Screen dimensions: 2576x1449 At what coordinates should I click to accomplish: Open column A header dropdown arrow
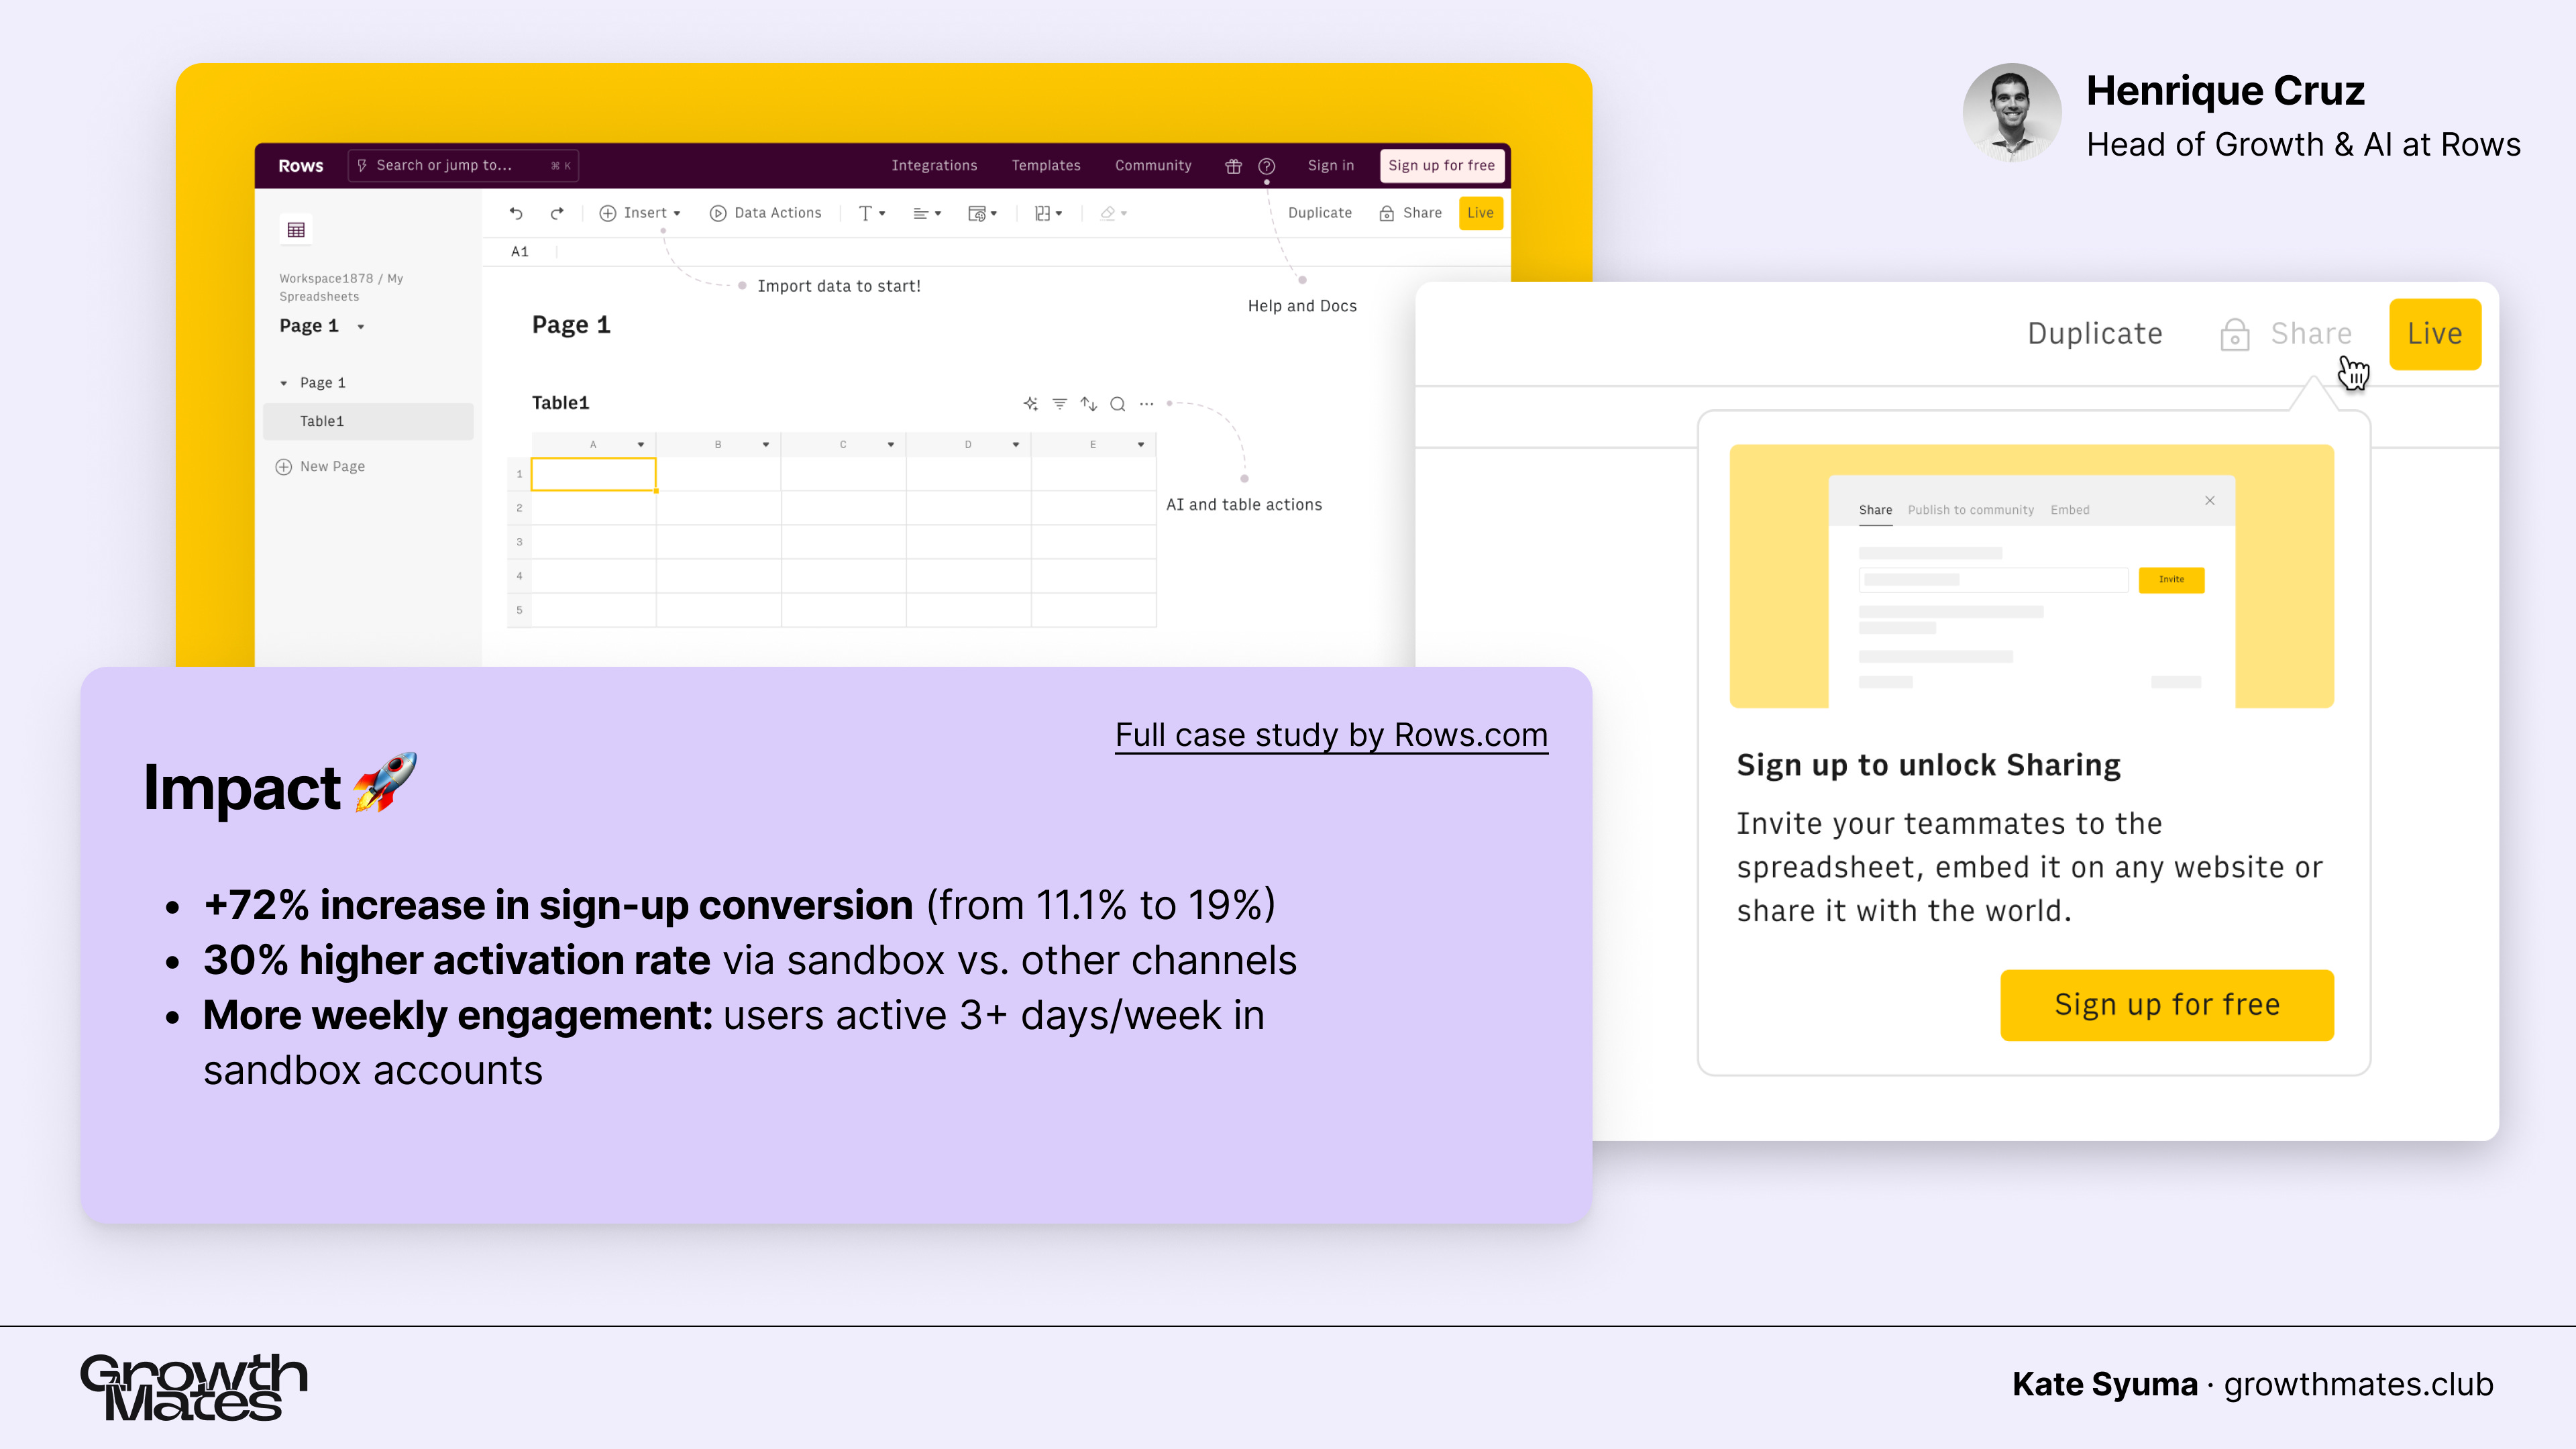pos(641,445)
